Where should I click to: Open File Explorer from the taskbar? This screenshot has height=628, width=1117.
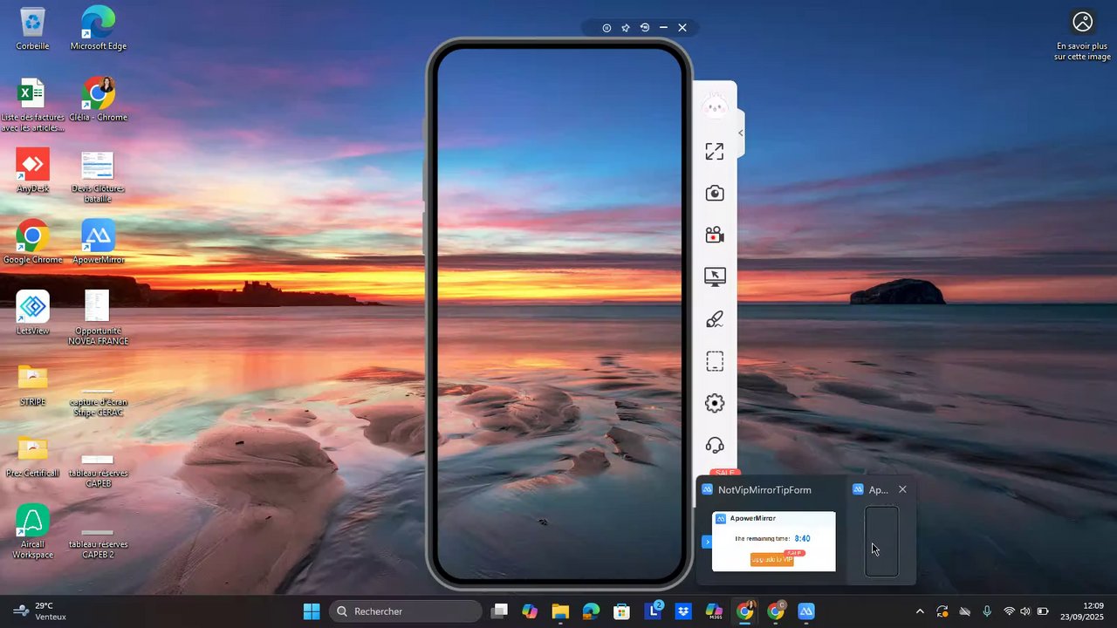(x=560, y=611)
